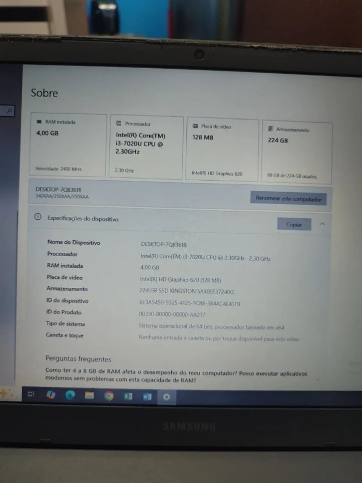Open Word from the taskbar
Viewport: 362px width, 483px height.
[147, 397]
